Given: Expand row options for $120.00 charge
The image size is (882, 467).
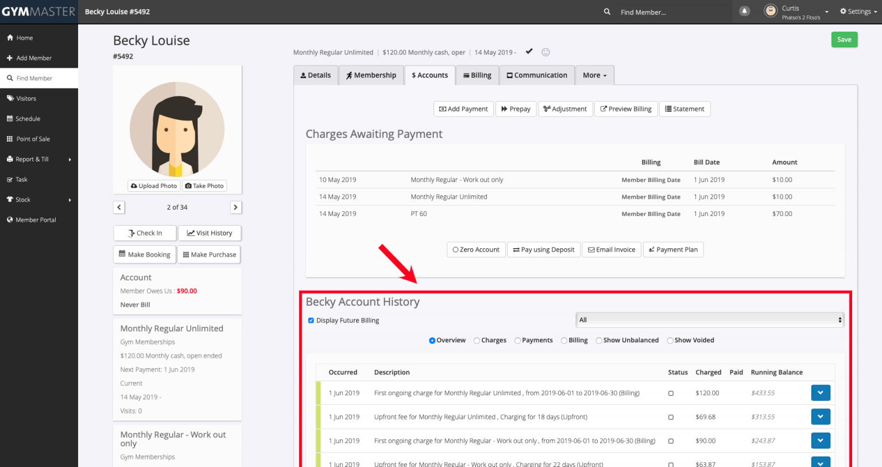Looking at the screenshot, I should 821,393.
